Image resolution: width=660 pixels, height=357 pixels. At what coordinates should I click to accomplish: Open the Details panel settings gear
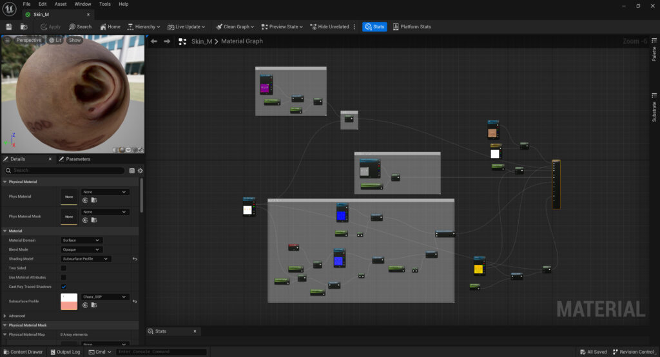[140, 171]
